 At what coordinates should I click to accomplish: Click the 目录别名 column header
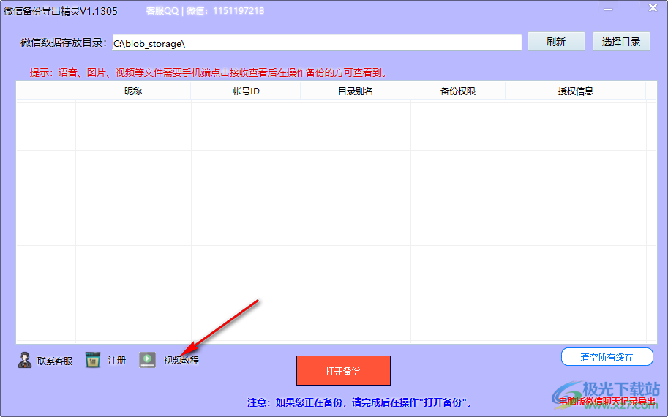[356, 91]
